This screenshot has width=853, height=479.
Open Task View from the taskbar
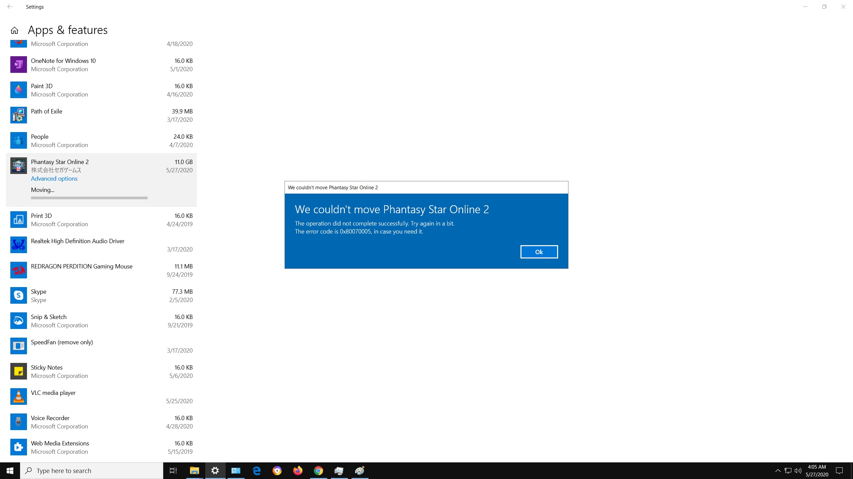coord(173,471)
